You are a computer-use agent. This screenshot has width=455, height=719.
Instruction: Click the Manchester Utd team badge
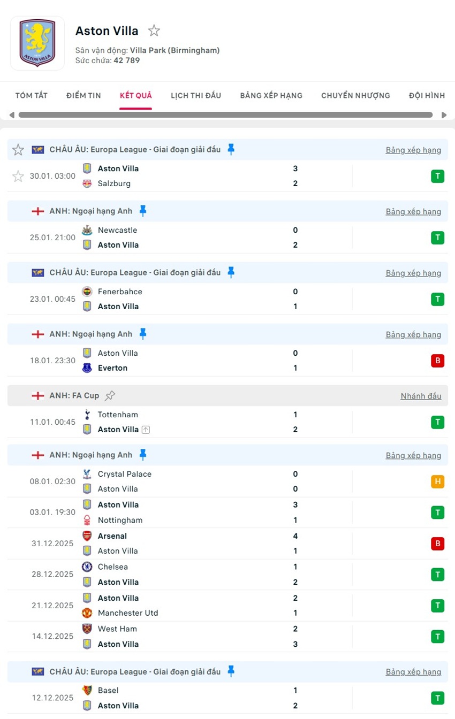tap(87, 613)
